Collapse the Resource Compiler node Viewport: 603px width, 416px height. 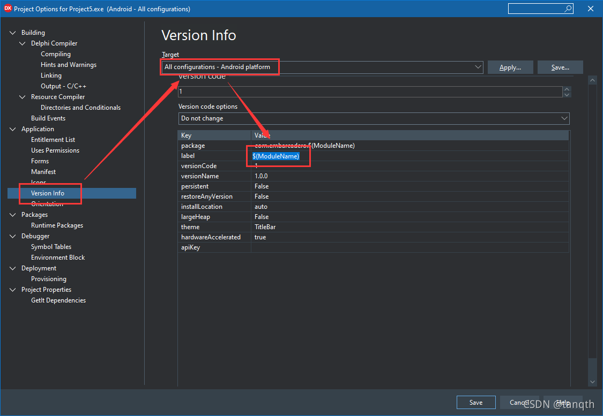[x=23, y=97]
